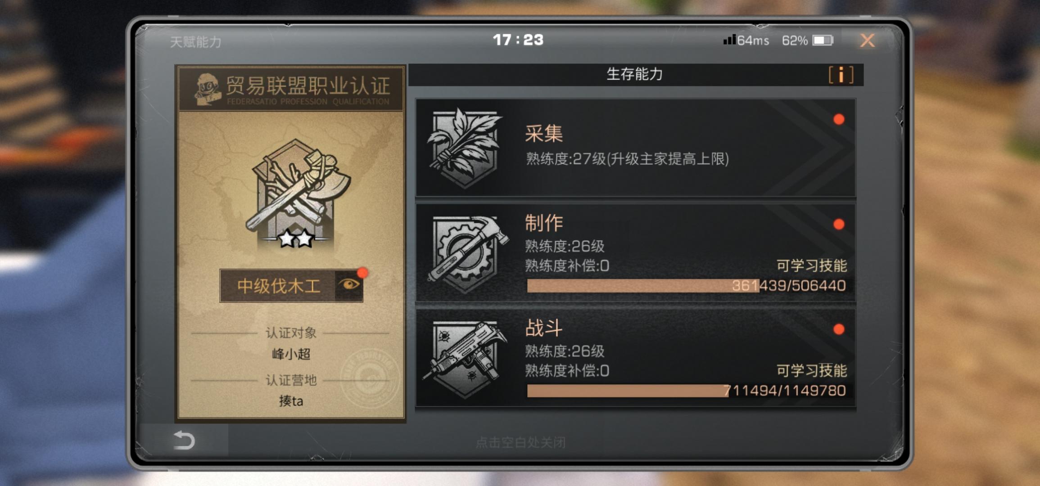Click the 天赋能力 title label
1040x486 pixels.
[x=195, y=42]
